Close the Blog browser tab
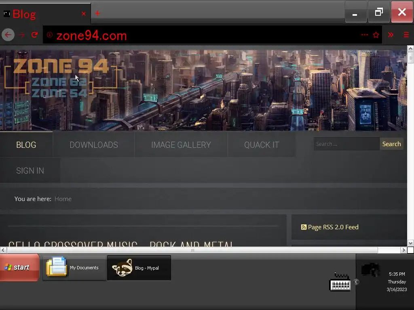The image size is (414, 310). (x=83, y=13)
